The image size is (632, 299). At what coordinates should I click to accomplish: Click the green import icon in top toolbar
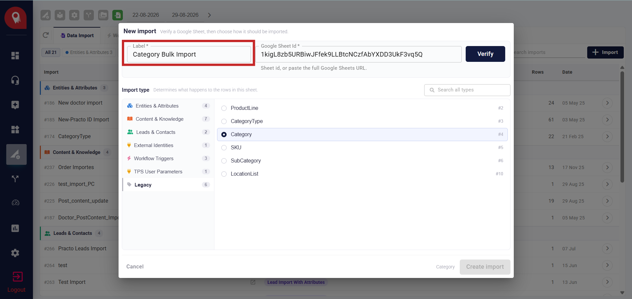118,15
